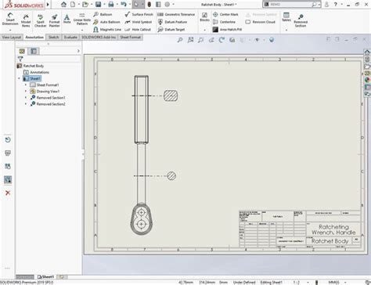Expand the Sheet Format1 node
Viewport: 371px width, 285px height.
[x=26, y=85]
